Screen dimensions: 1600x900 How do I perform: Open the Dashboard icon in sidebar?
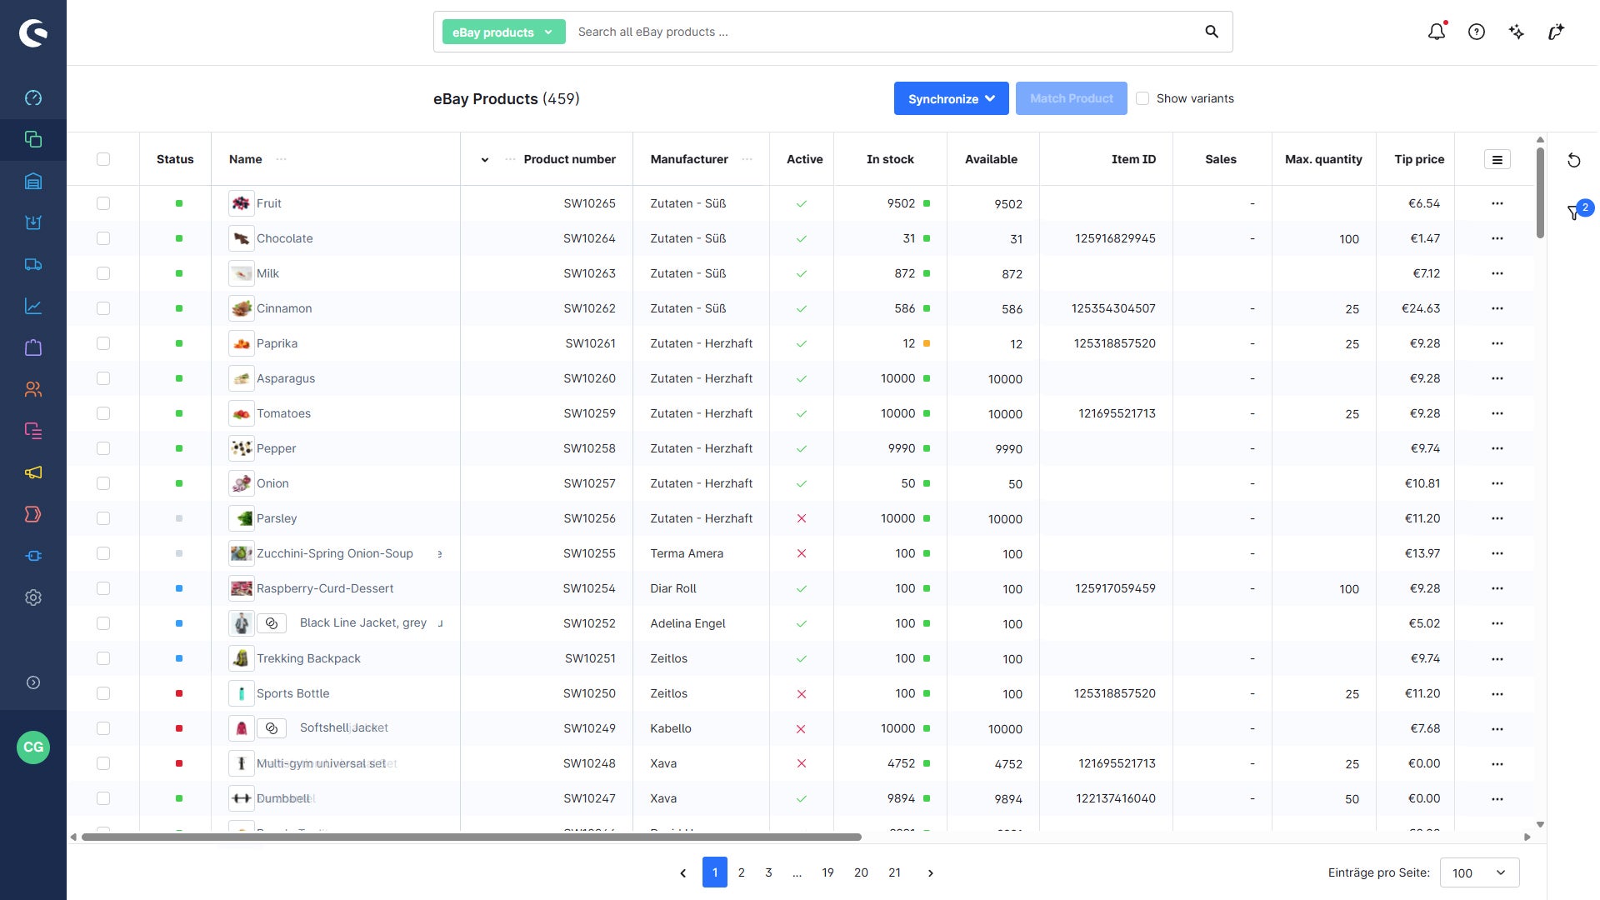pos(33,97)
